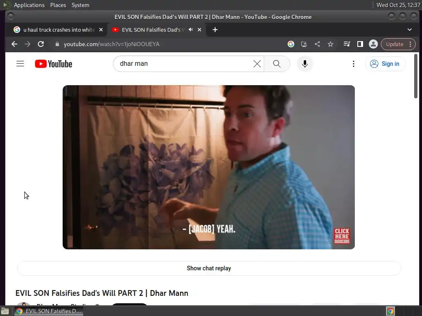Open Google icon in address bar
Screen dimensions: 422x316
[x=291, y=44]
